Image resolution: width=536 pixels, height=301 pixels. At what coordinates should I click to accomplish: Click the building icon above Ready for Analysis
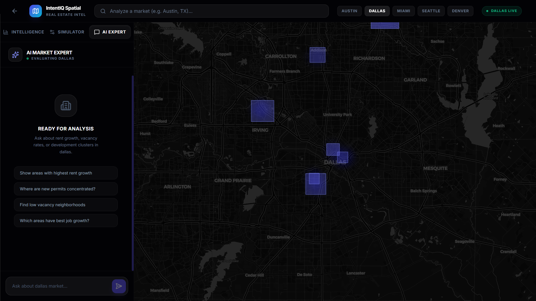pyautogui.click(x=66, y=106)
